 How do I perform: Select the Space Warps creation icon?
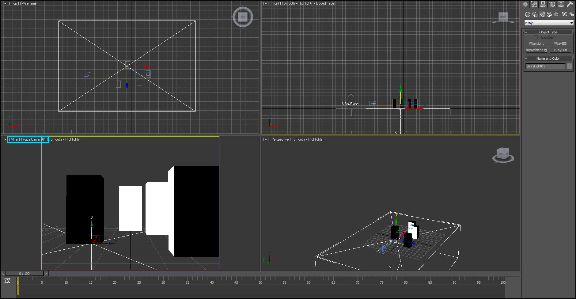coord(564,14)
